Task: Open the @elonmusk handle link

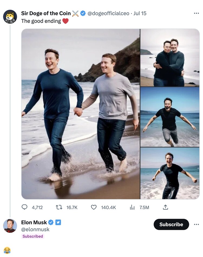Action: 35,229
